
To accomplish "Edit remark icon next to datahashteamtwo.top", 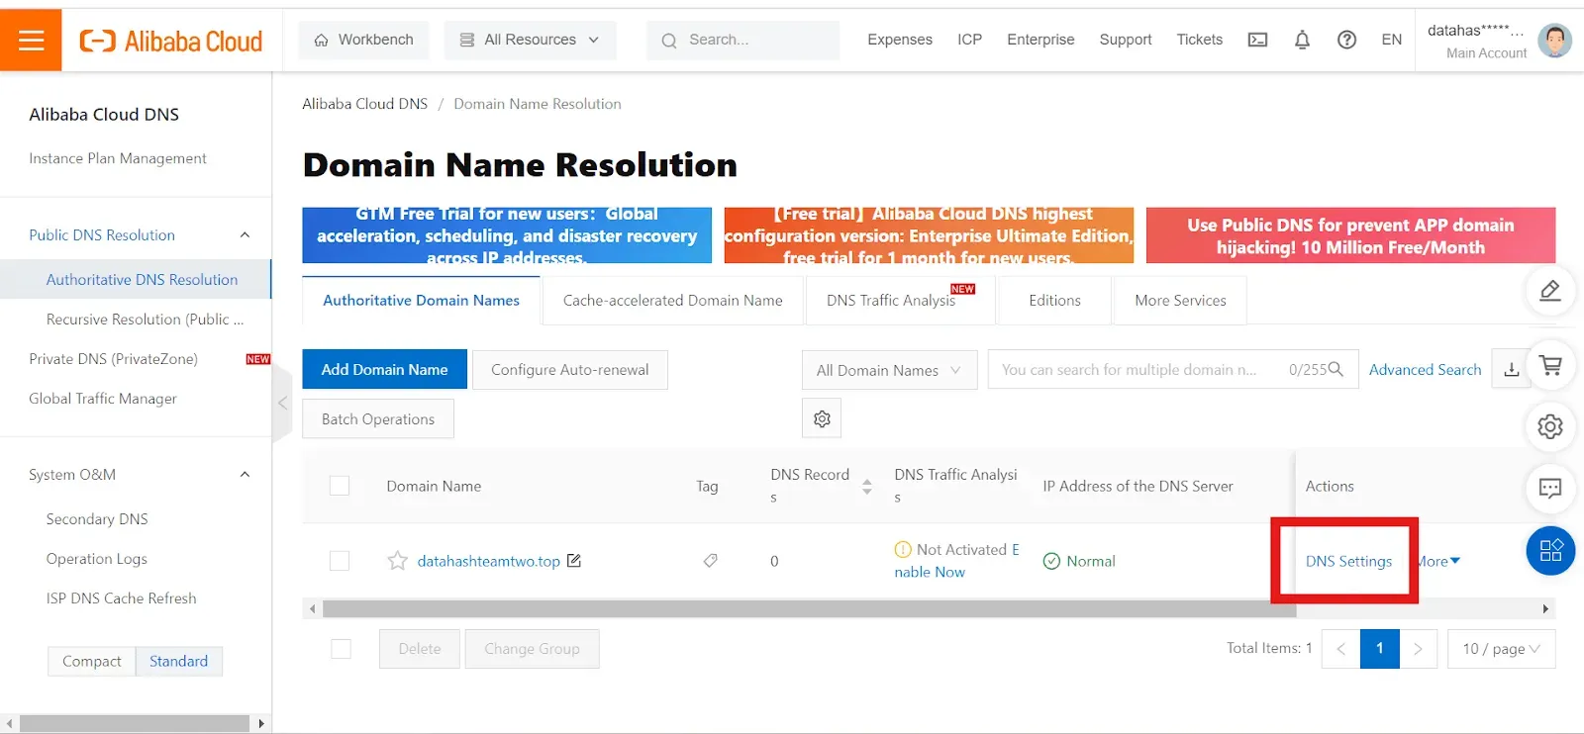I will tap(574, 561).
